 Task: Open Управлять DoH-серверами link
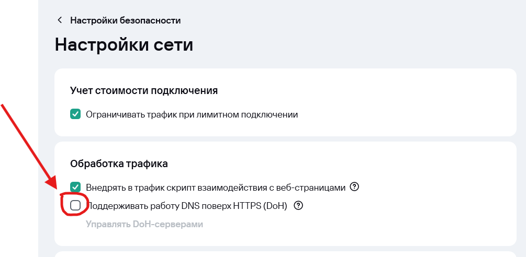pos(144,224)
